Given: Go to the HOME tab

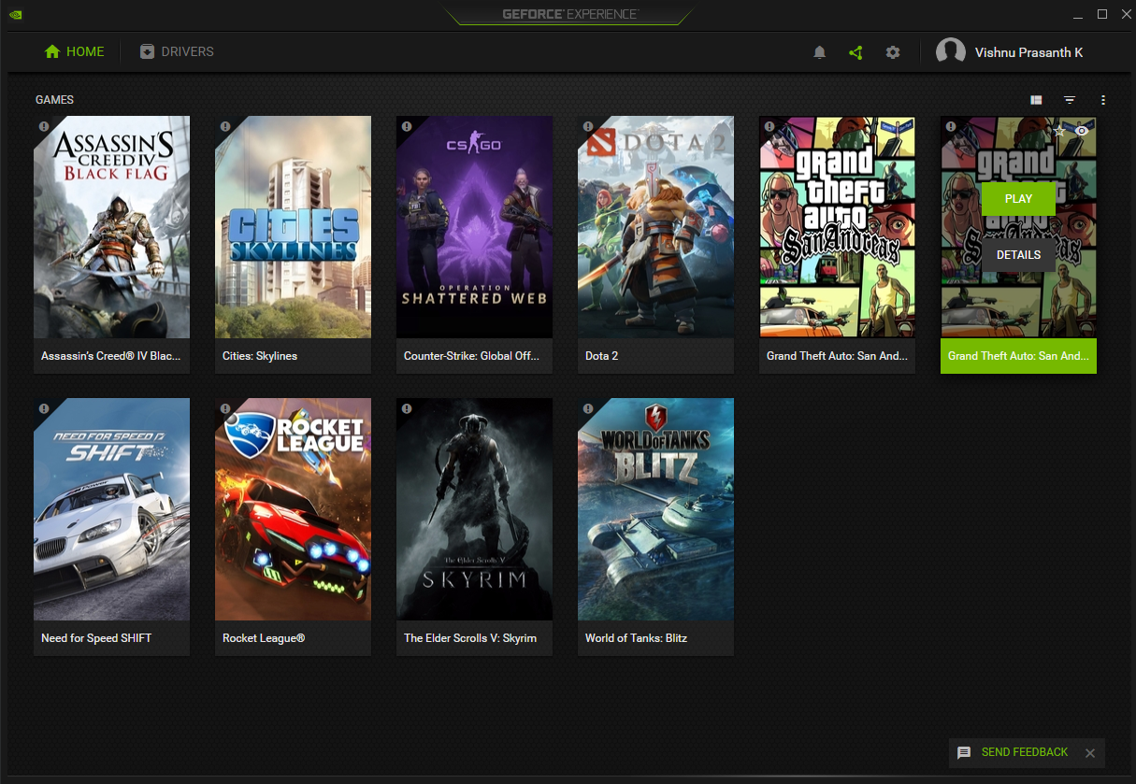Looking at the screenshot, I should point(75,51).
